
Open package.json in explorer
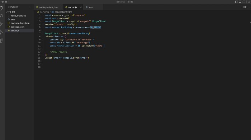pyautogui.click(x=18, y=27)
